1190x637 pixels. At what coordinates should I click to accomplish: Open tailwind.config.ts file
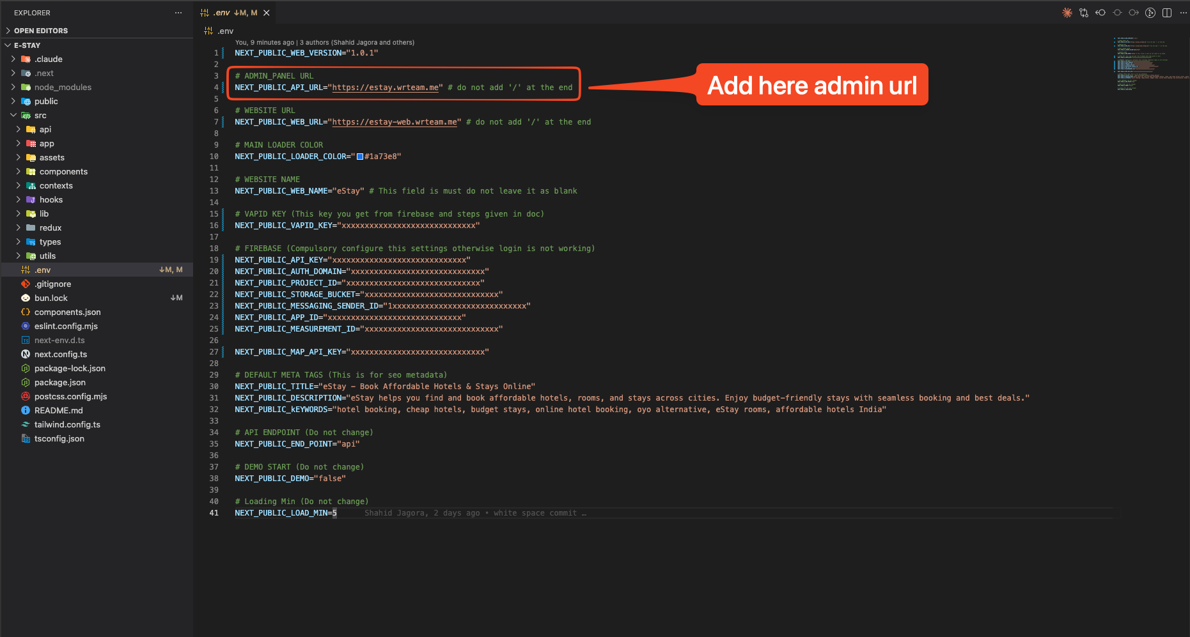(67, 424)
